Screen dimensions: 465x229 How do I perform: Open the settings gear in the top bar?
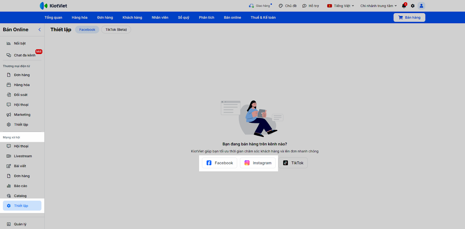click(413, 6)
